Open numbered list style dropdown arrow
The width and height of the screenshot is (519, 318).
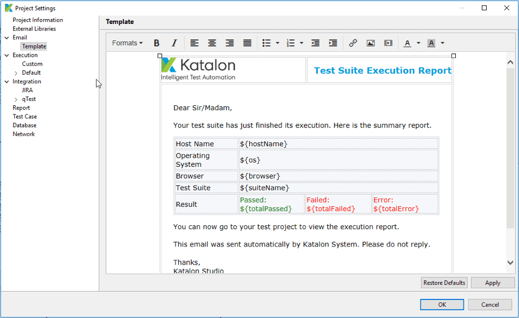(301, 43)
